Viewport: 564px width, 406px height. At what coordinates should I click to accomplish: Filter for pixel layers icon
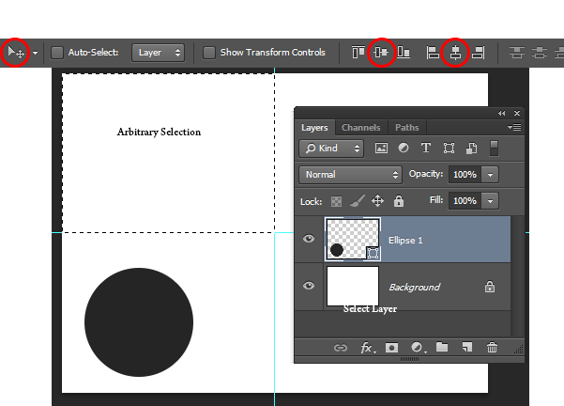pos(381,148)
